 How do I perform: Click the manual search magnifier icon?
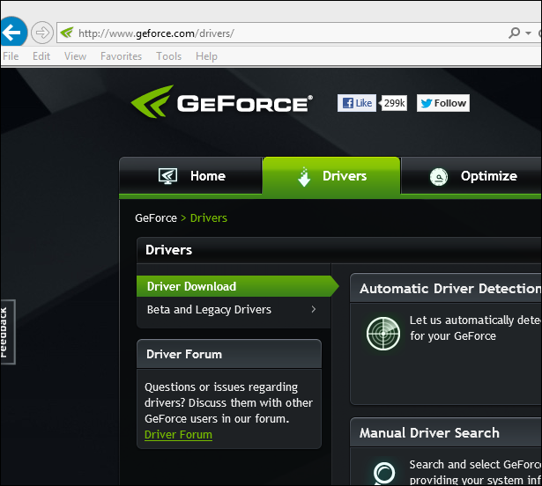[383, 473]
